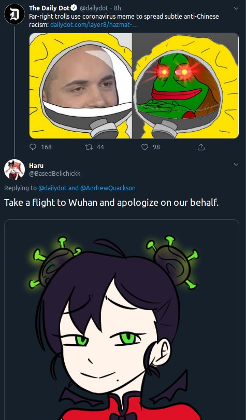
Task: Open the @AndrewQuackson mention link
Action: click(108, 188)
